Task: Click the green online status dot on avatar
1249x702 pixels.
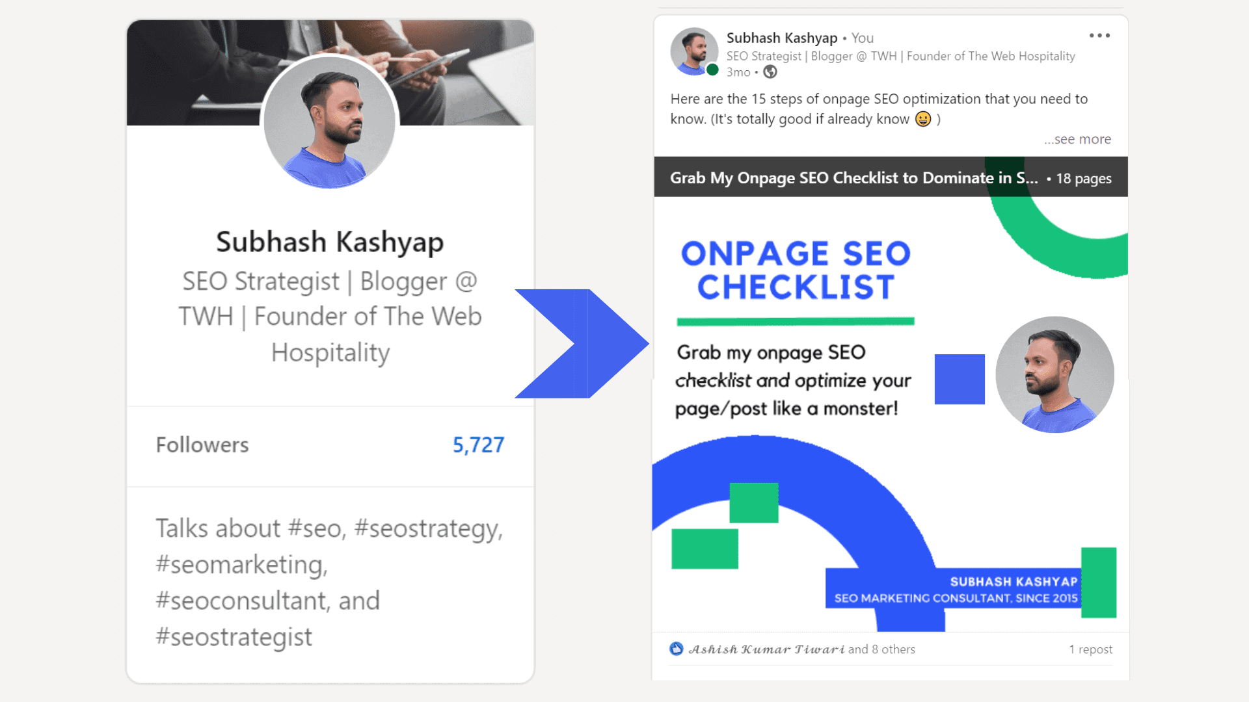Action: click(712, 70)
